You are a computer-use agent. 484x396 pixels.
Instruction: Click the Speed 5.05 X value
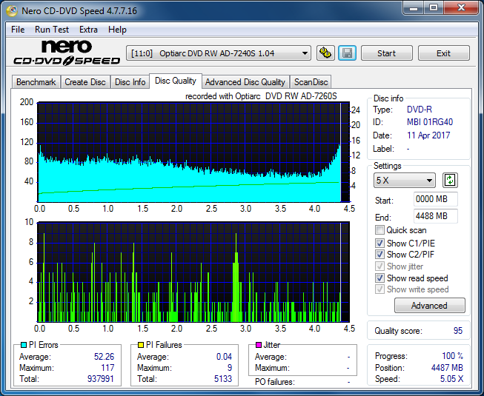(451, 379)
